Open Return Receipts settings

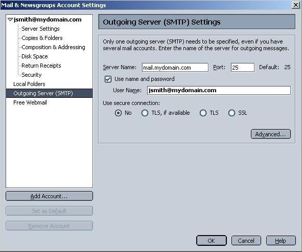coord(41,66)
